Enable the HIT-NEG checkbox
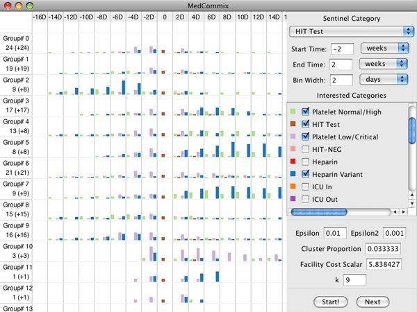 (x=305, y=149)
